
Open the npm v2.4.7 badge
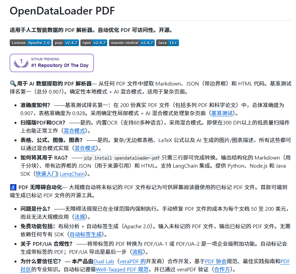(x=94, y=43)
